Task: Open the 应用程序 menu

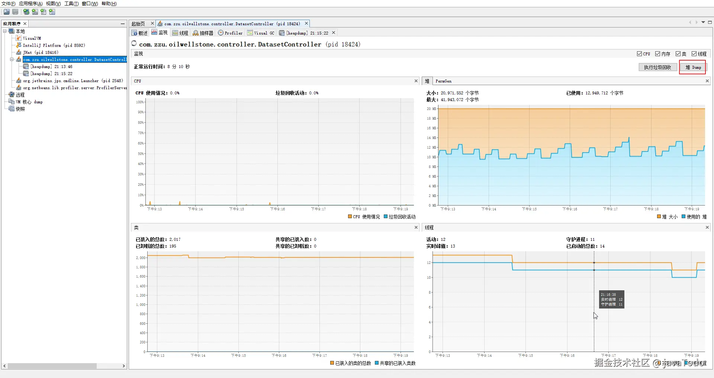Action: click(x=30, y=4)
